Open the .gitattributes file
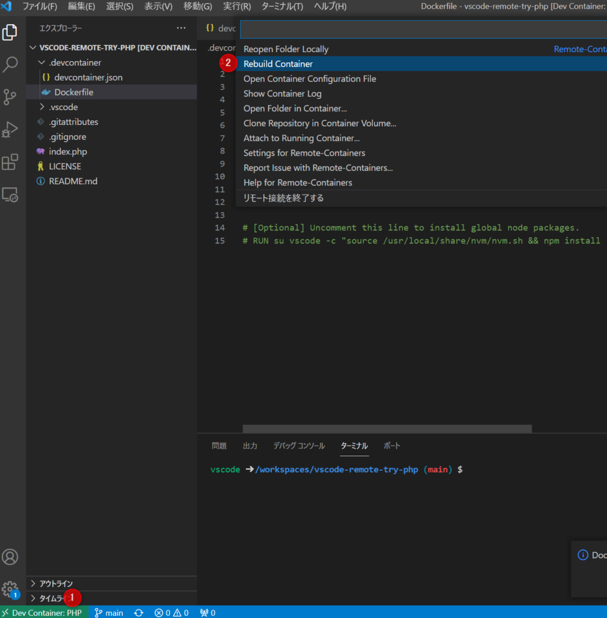This screenshot has width=607, height=618. coord(111,122)
